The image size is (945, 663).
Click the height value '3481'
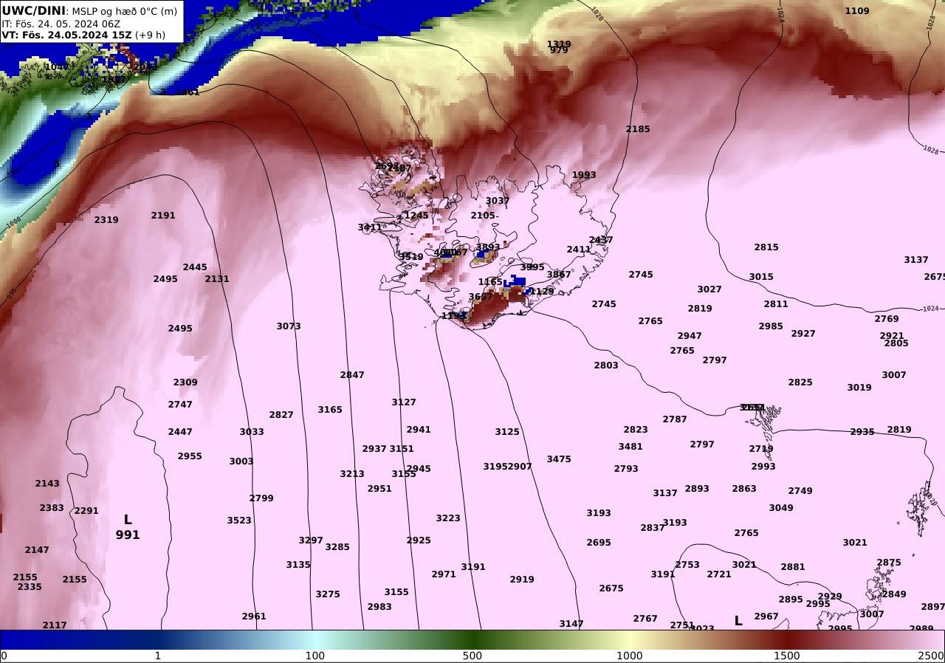click(x=630, y=447)
